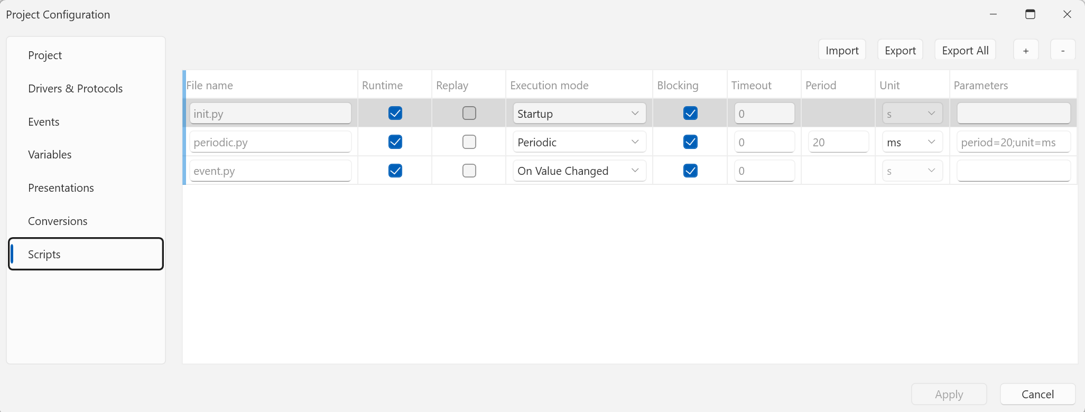Click the Period field showing 20
Viewport: 1085px width, 412px height.
838,142
